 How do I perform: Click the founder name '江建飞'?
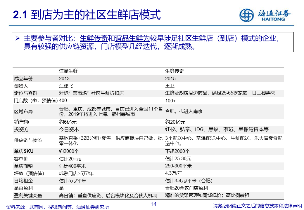point(66,86)
